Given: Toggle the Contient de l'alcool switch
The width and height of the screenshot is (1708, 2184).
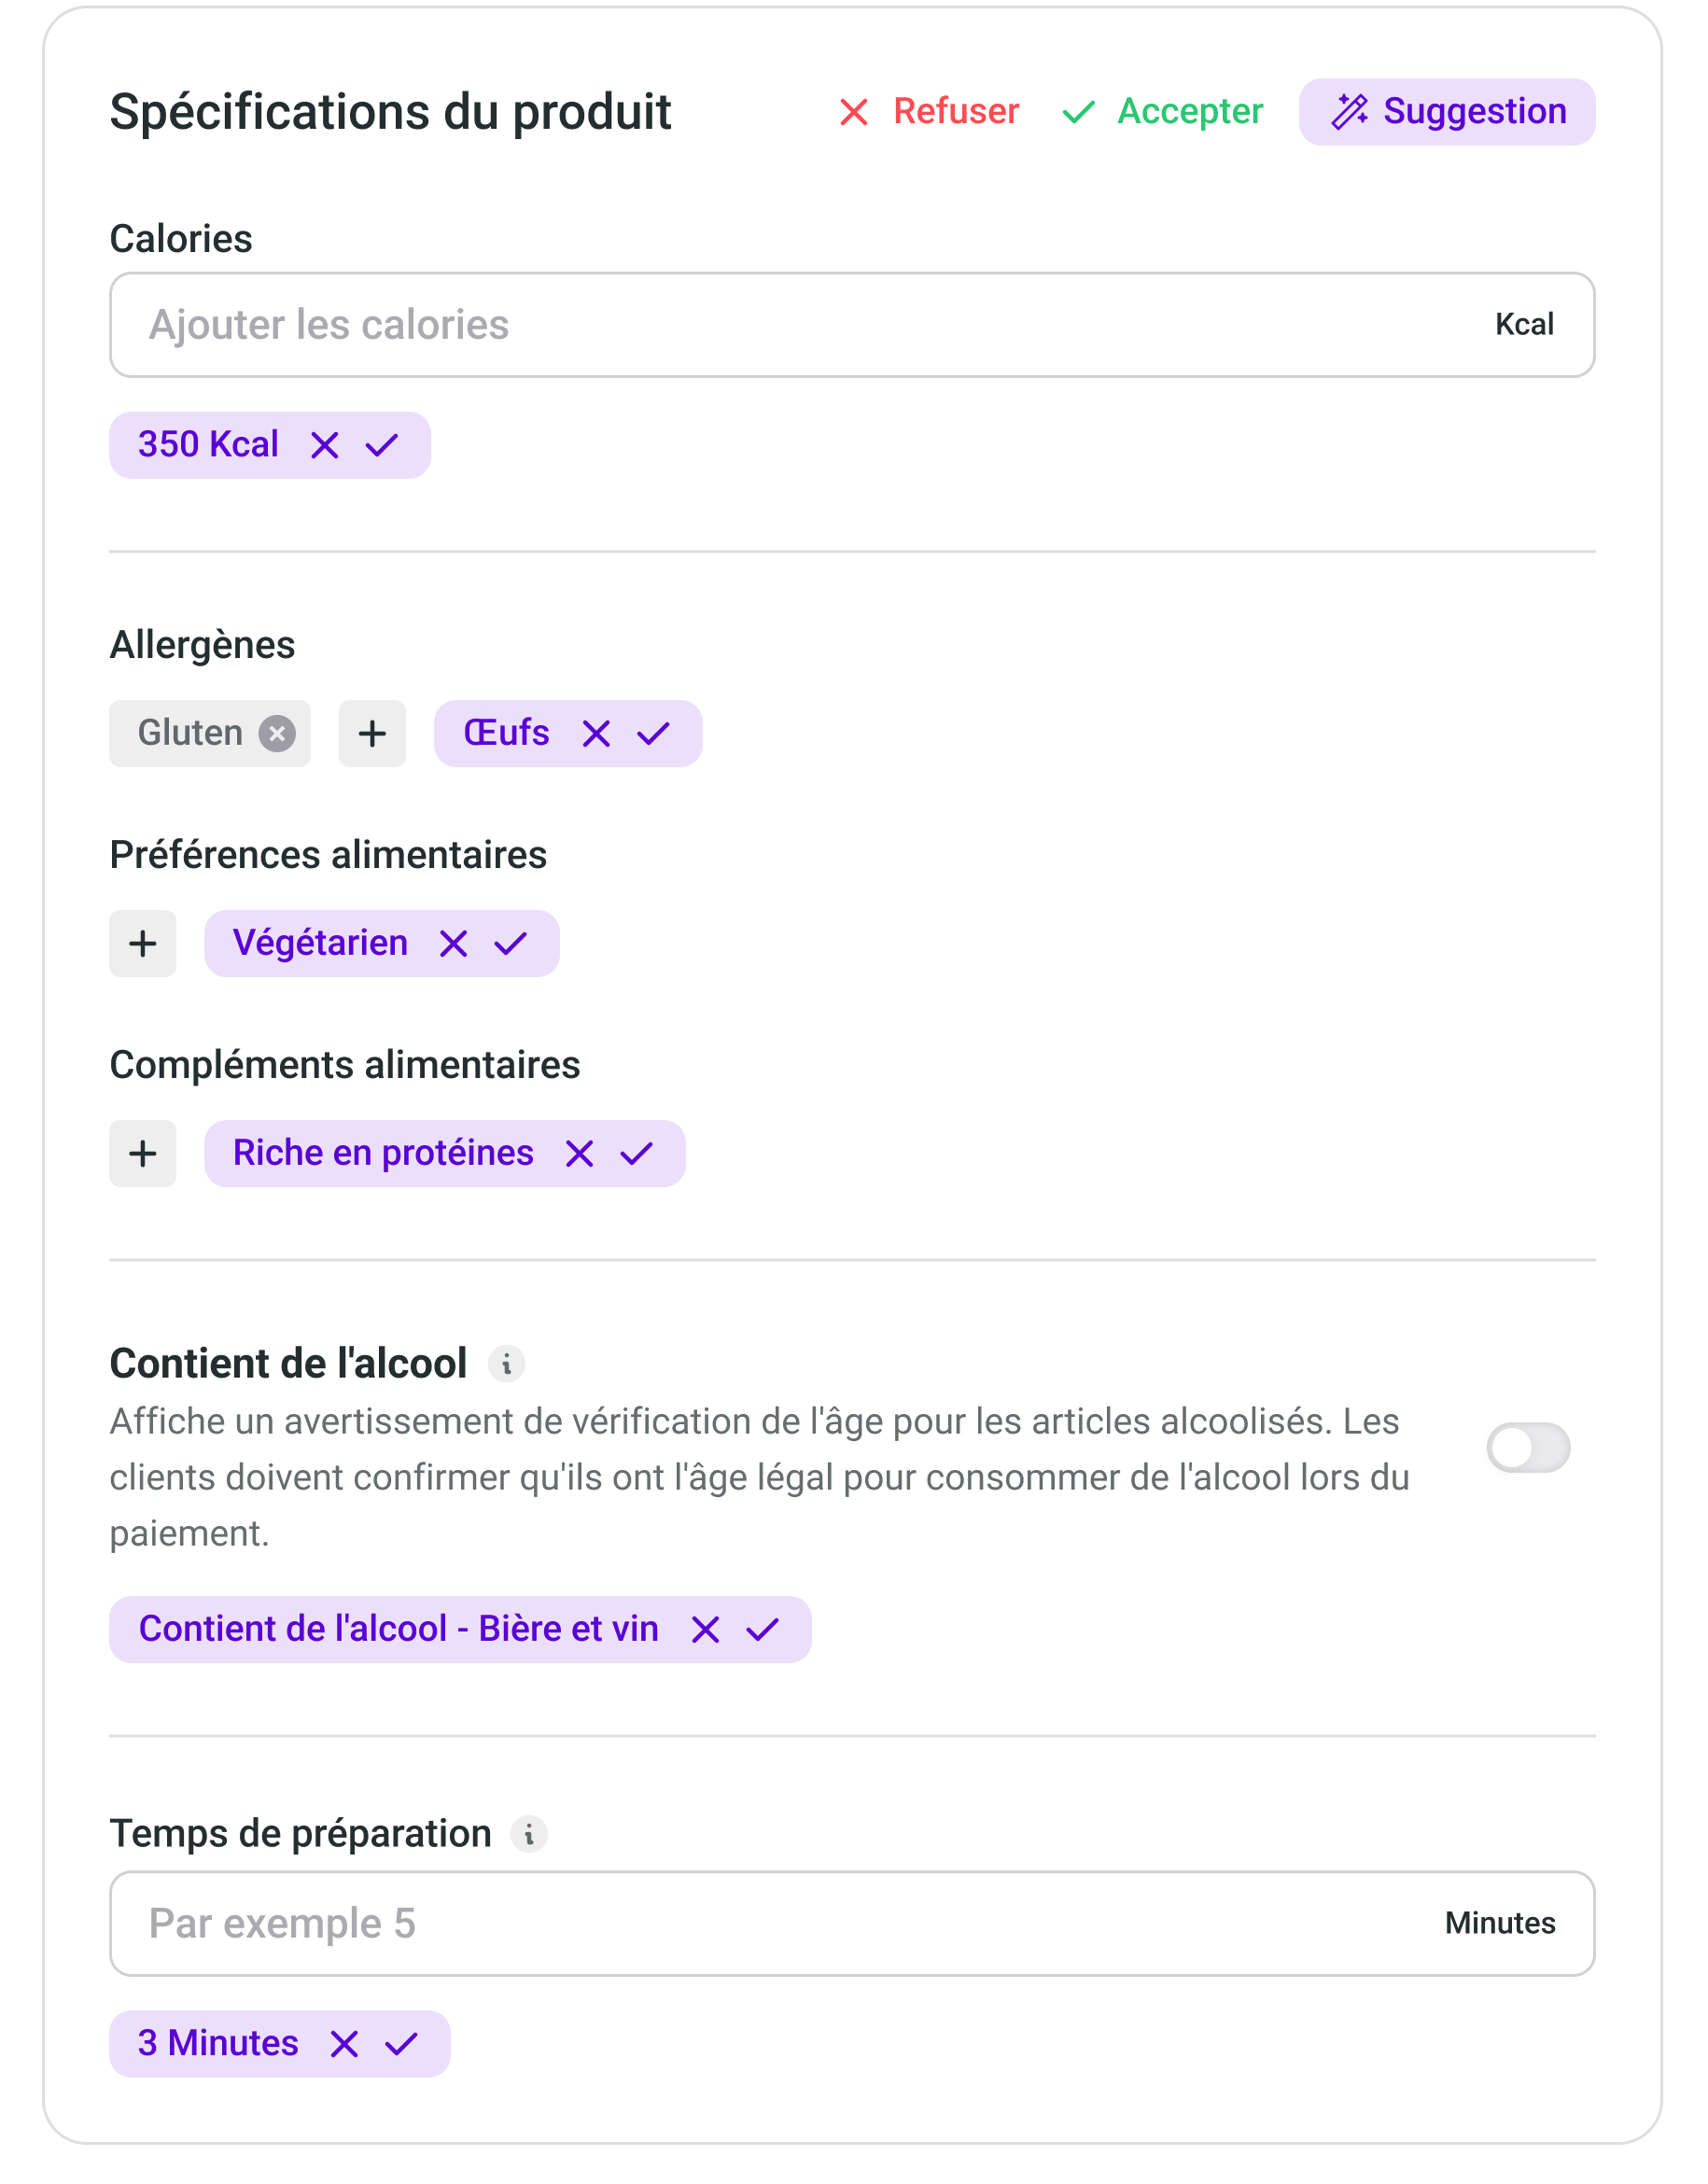Looking at the screenshot, I should [x=1527, y=1448].
